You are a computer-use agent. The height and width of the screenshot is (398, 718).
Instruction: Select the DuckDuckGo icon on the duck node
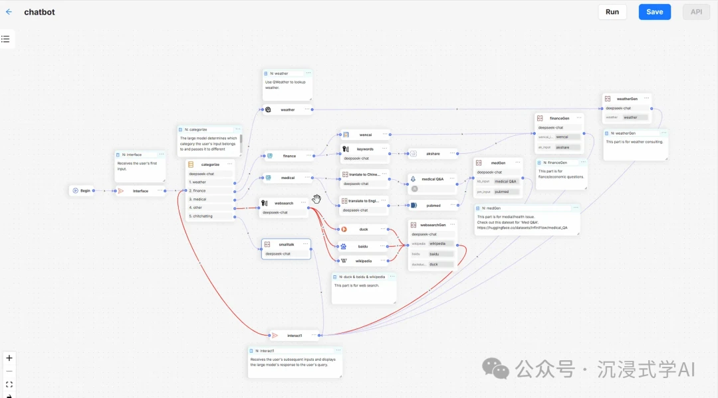pyautogui.click(x=344, y=230)
